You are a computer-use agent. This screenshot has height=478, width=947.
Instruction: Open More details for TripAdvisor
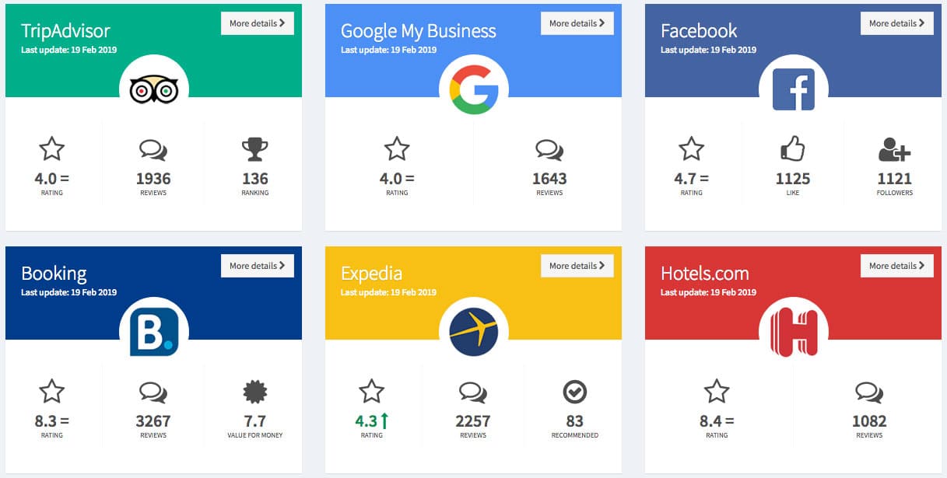[258, 23]
